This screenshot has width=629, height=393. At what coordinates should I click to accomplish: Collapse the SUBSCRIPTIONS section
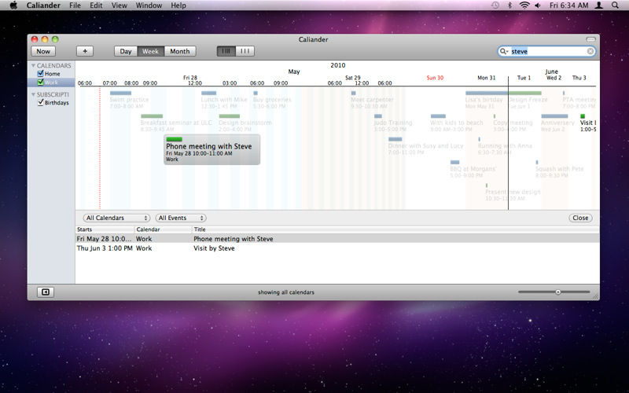click(33, 94)
